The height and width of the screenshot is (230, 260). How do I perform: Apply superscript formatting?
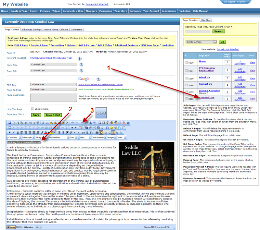pyautogui.click(x=75, y=133)
